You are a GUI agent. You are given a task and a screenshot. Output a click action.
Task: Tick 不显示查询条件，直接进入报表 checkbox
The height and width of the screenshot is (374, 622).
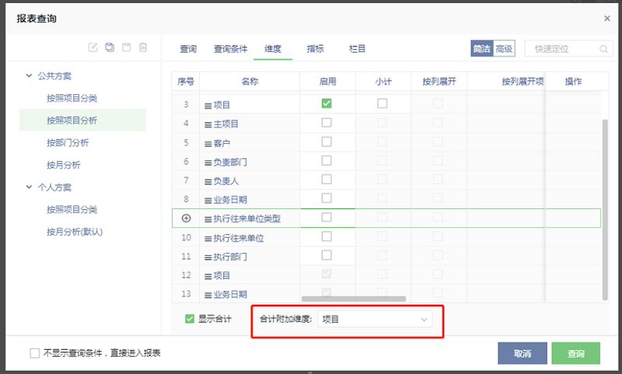point(35,353)
